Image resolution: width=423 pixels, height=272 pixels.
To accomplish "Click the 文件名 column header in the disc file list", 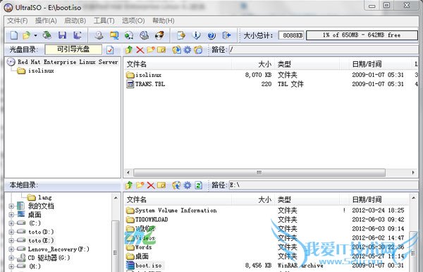I will (178, 64).
